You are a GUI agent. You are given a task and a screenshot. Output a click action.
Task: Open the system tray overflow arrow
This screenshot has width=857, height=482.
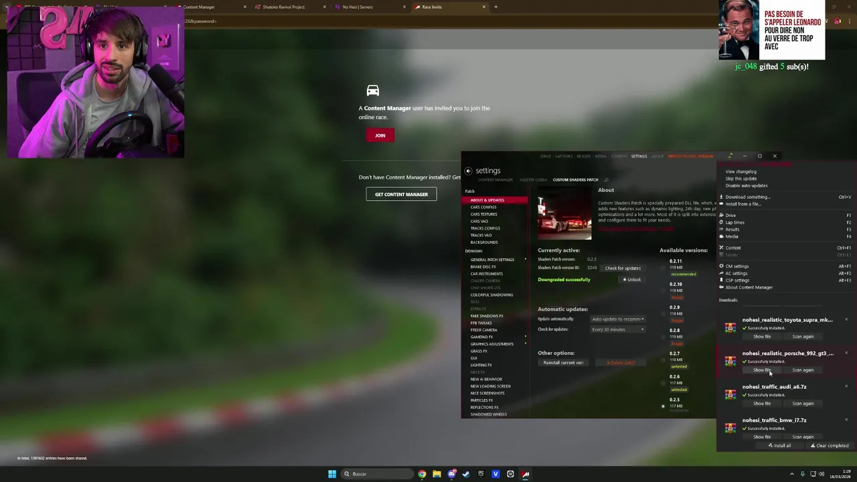[791, 474]
